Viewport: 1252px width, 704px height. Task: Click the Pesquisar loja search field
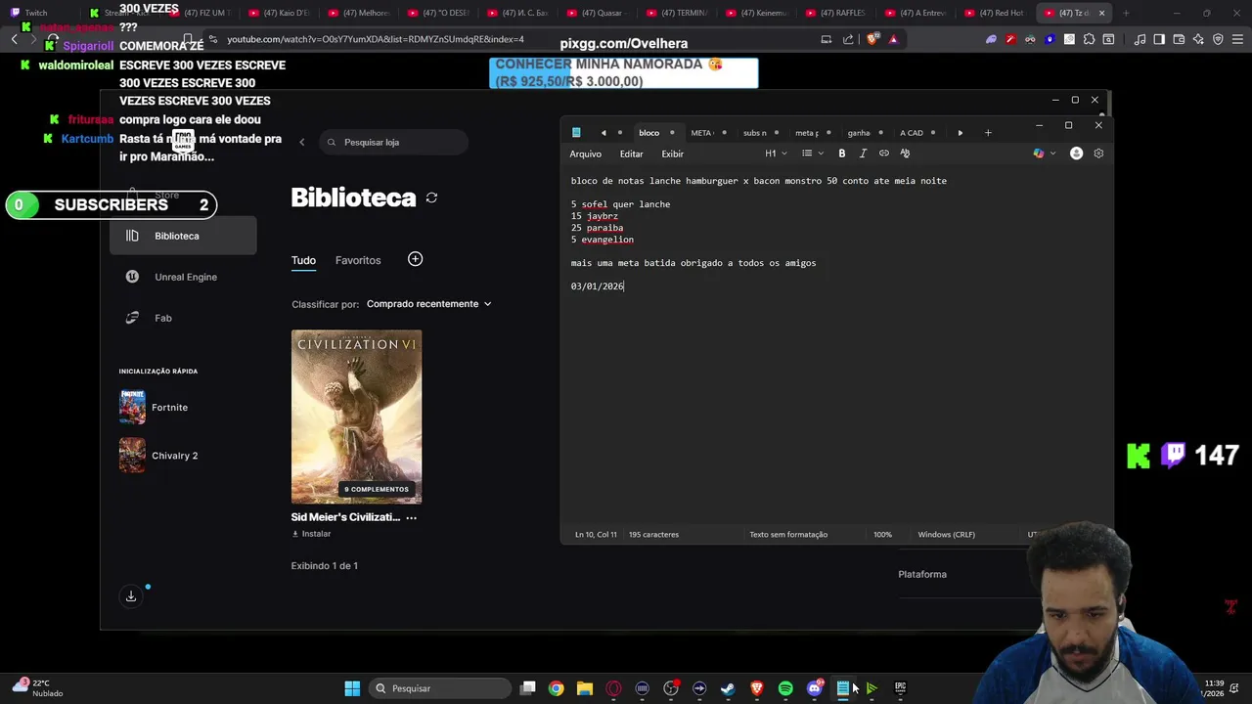pos(393,143)
